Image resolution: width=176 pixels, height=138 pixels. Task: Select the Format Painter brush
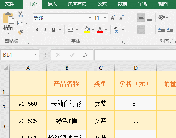pos(20,32)
